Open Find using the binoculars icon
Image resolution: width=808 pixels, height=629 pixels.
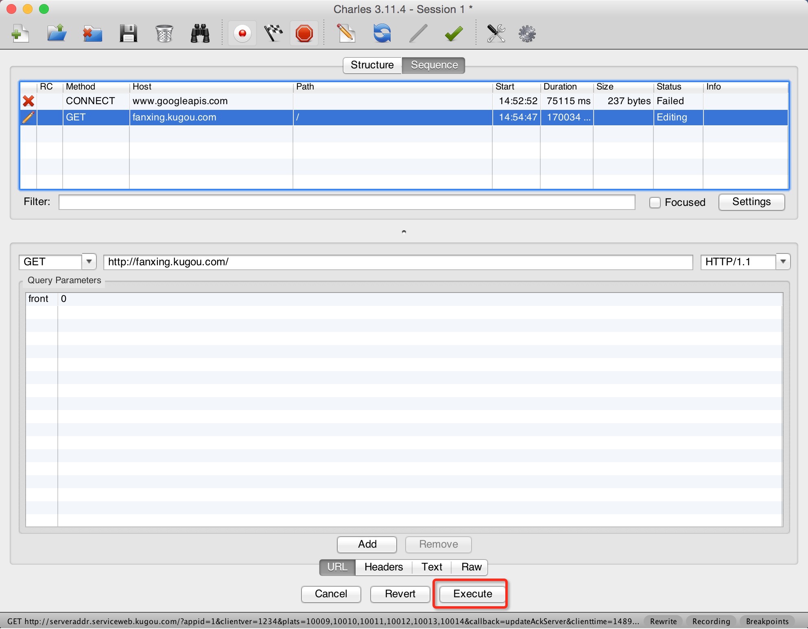pyautogui.click(x=200, y=33)
